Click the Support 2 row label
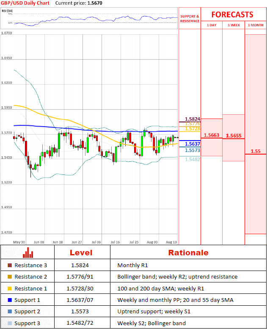 tap(27, 312)
